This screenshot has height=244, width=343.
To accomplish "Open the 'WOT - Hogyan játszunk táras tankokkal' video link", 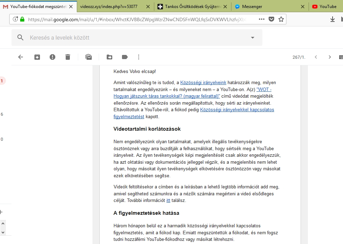I will point(167,96).
